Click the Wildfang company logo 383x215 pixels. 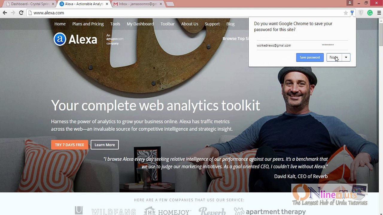click(x=114, y=212)
